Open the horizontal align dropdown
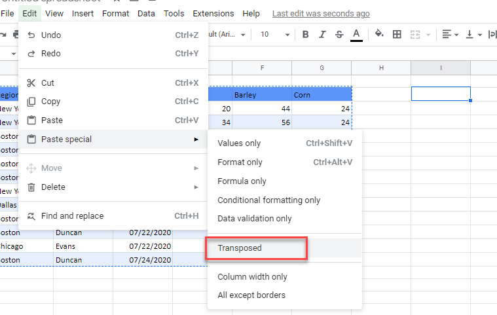 (451, 35)
